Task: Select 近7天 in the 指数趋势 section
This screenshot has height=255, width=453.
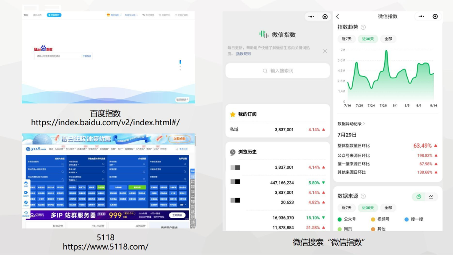Action: click(x=346, y=39)
